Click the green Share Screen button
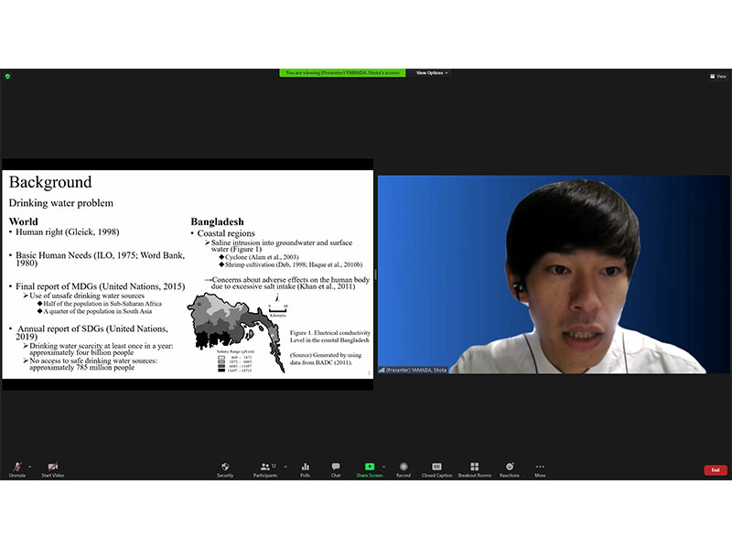732x549 pixels. (370, 468)
